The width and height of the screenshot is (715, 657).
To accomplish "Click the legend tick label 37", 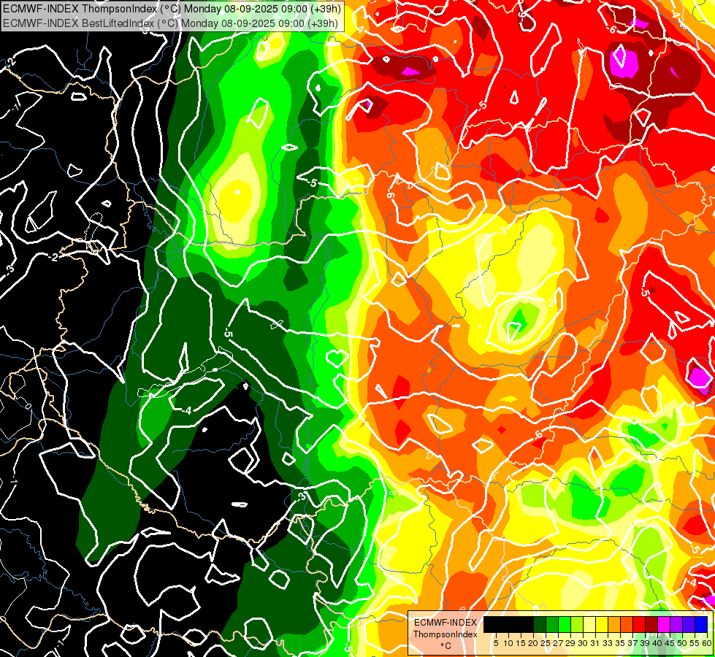I will (x=632, y=643).
